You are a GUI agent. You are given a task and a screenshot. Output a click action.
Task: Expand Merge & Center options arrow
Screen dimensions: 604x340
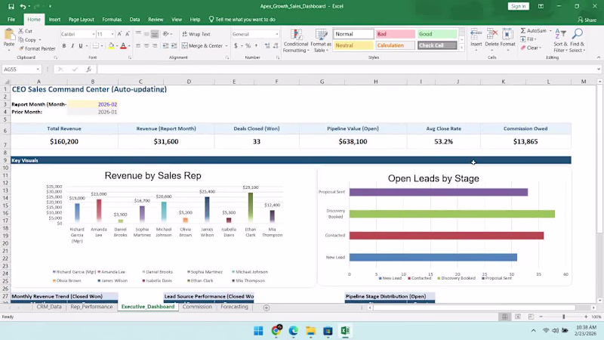point(226,46)
